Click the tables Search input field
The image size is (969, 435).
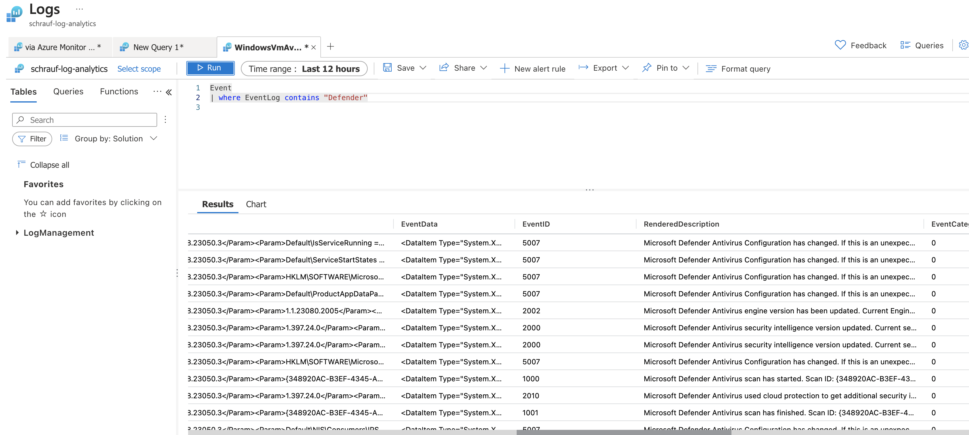pyautogui.click(x=90, y=120)
